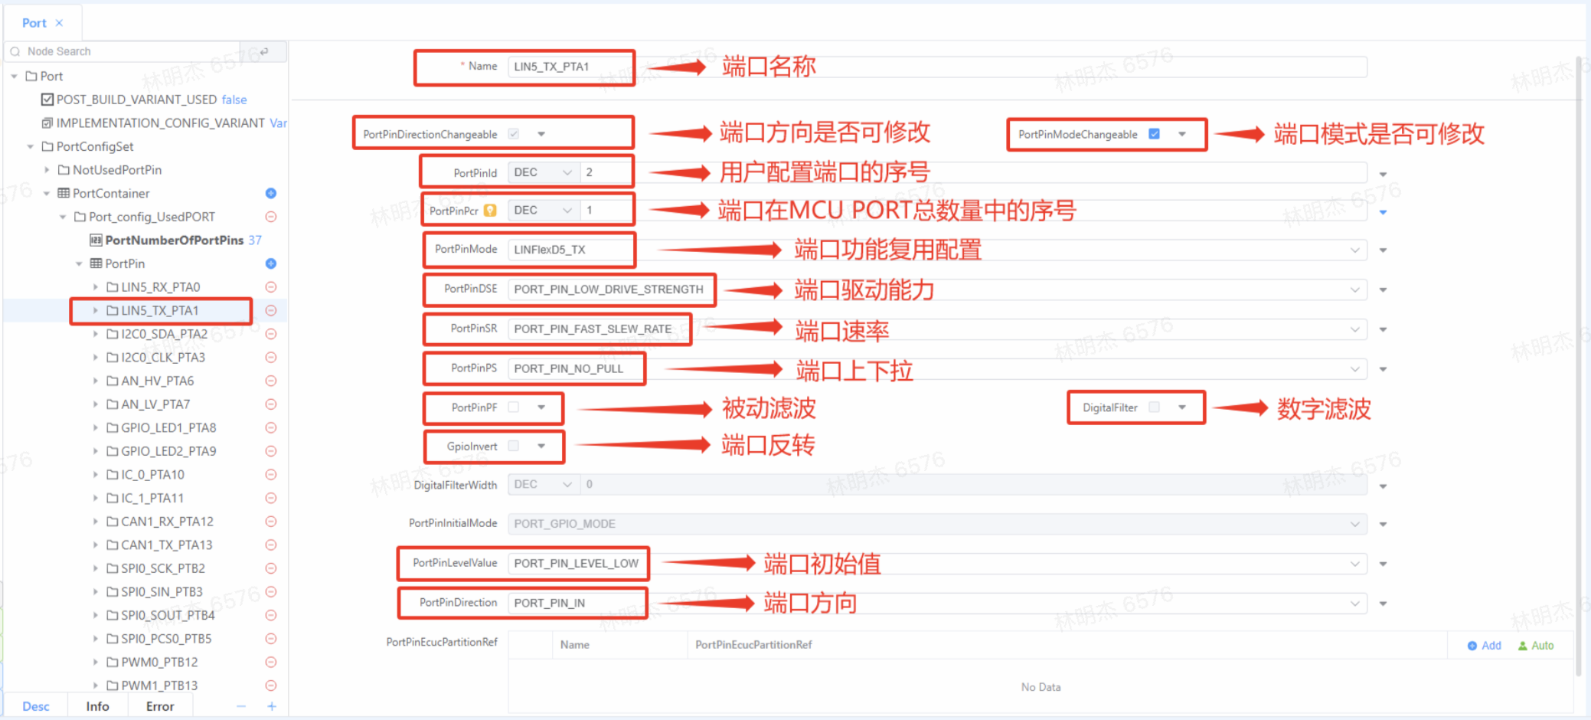
Task: Expand the I2C0_SDA_PTA2 tree node
Action: point(96,334)
